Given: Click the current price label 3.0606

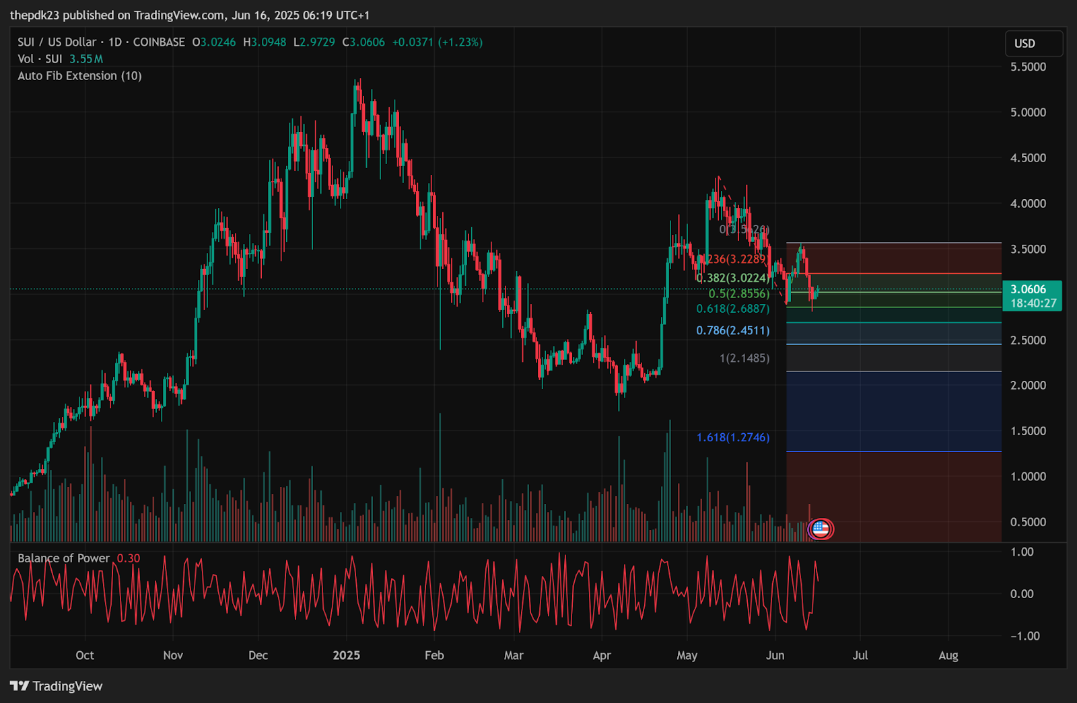Looking at the screenshot, I should click(1029, 289).
